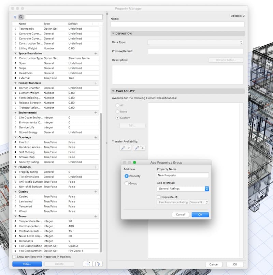Collapse the Zones group
Image resolution: width=273 pixels, height=275 pixels.
point(15,216)
